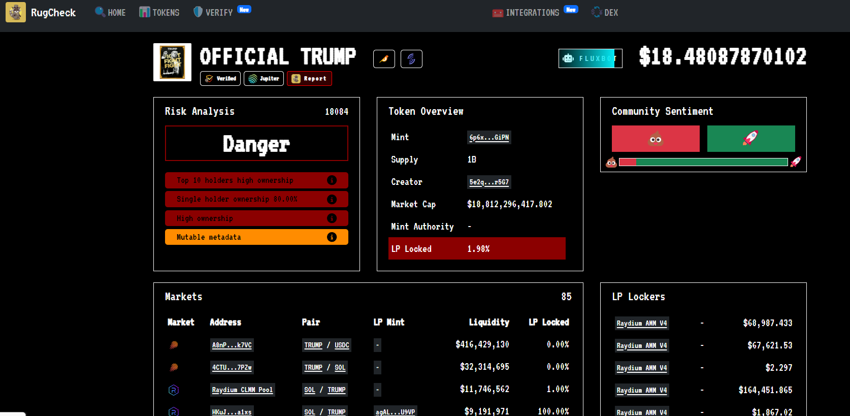Image resolution: width=850 pixels, height=416 pixels.
Task: Click the locker value $164,451.865
Action: pos(765,390)
